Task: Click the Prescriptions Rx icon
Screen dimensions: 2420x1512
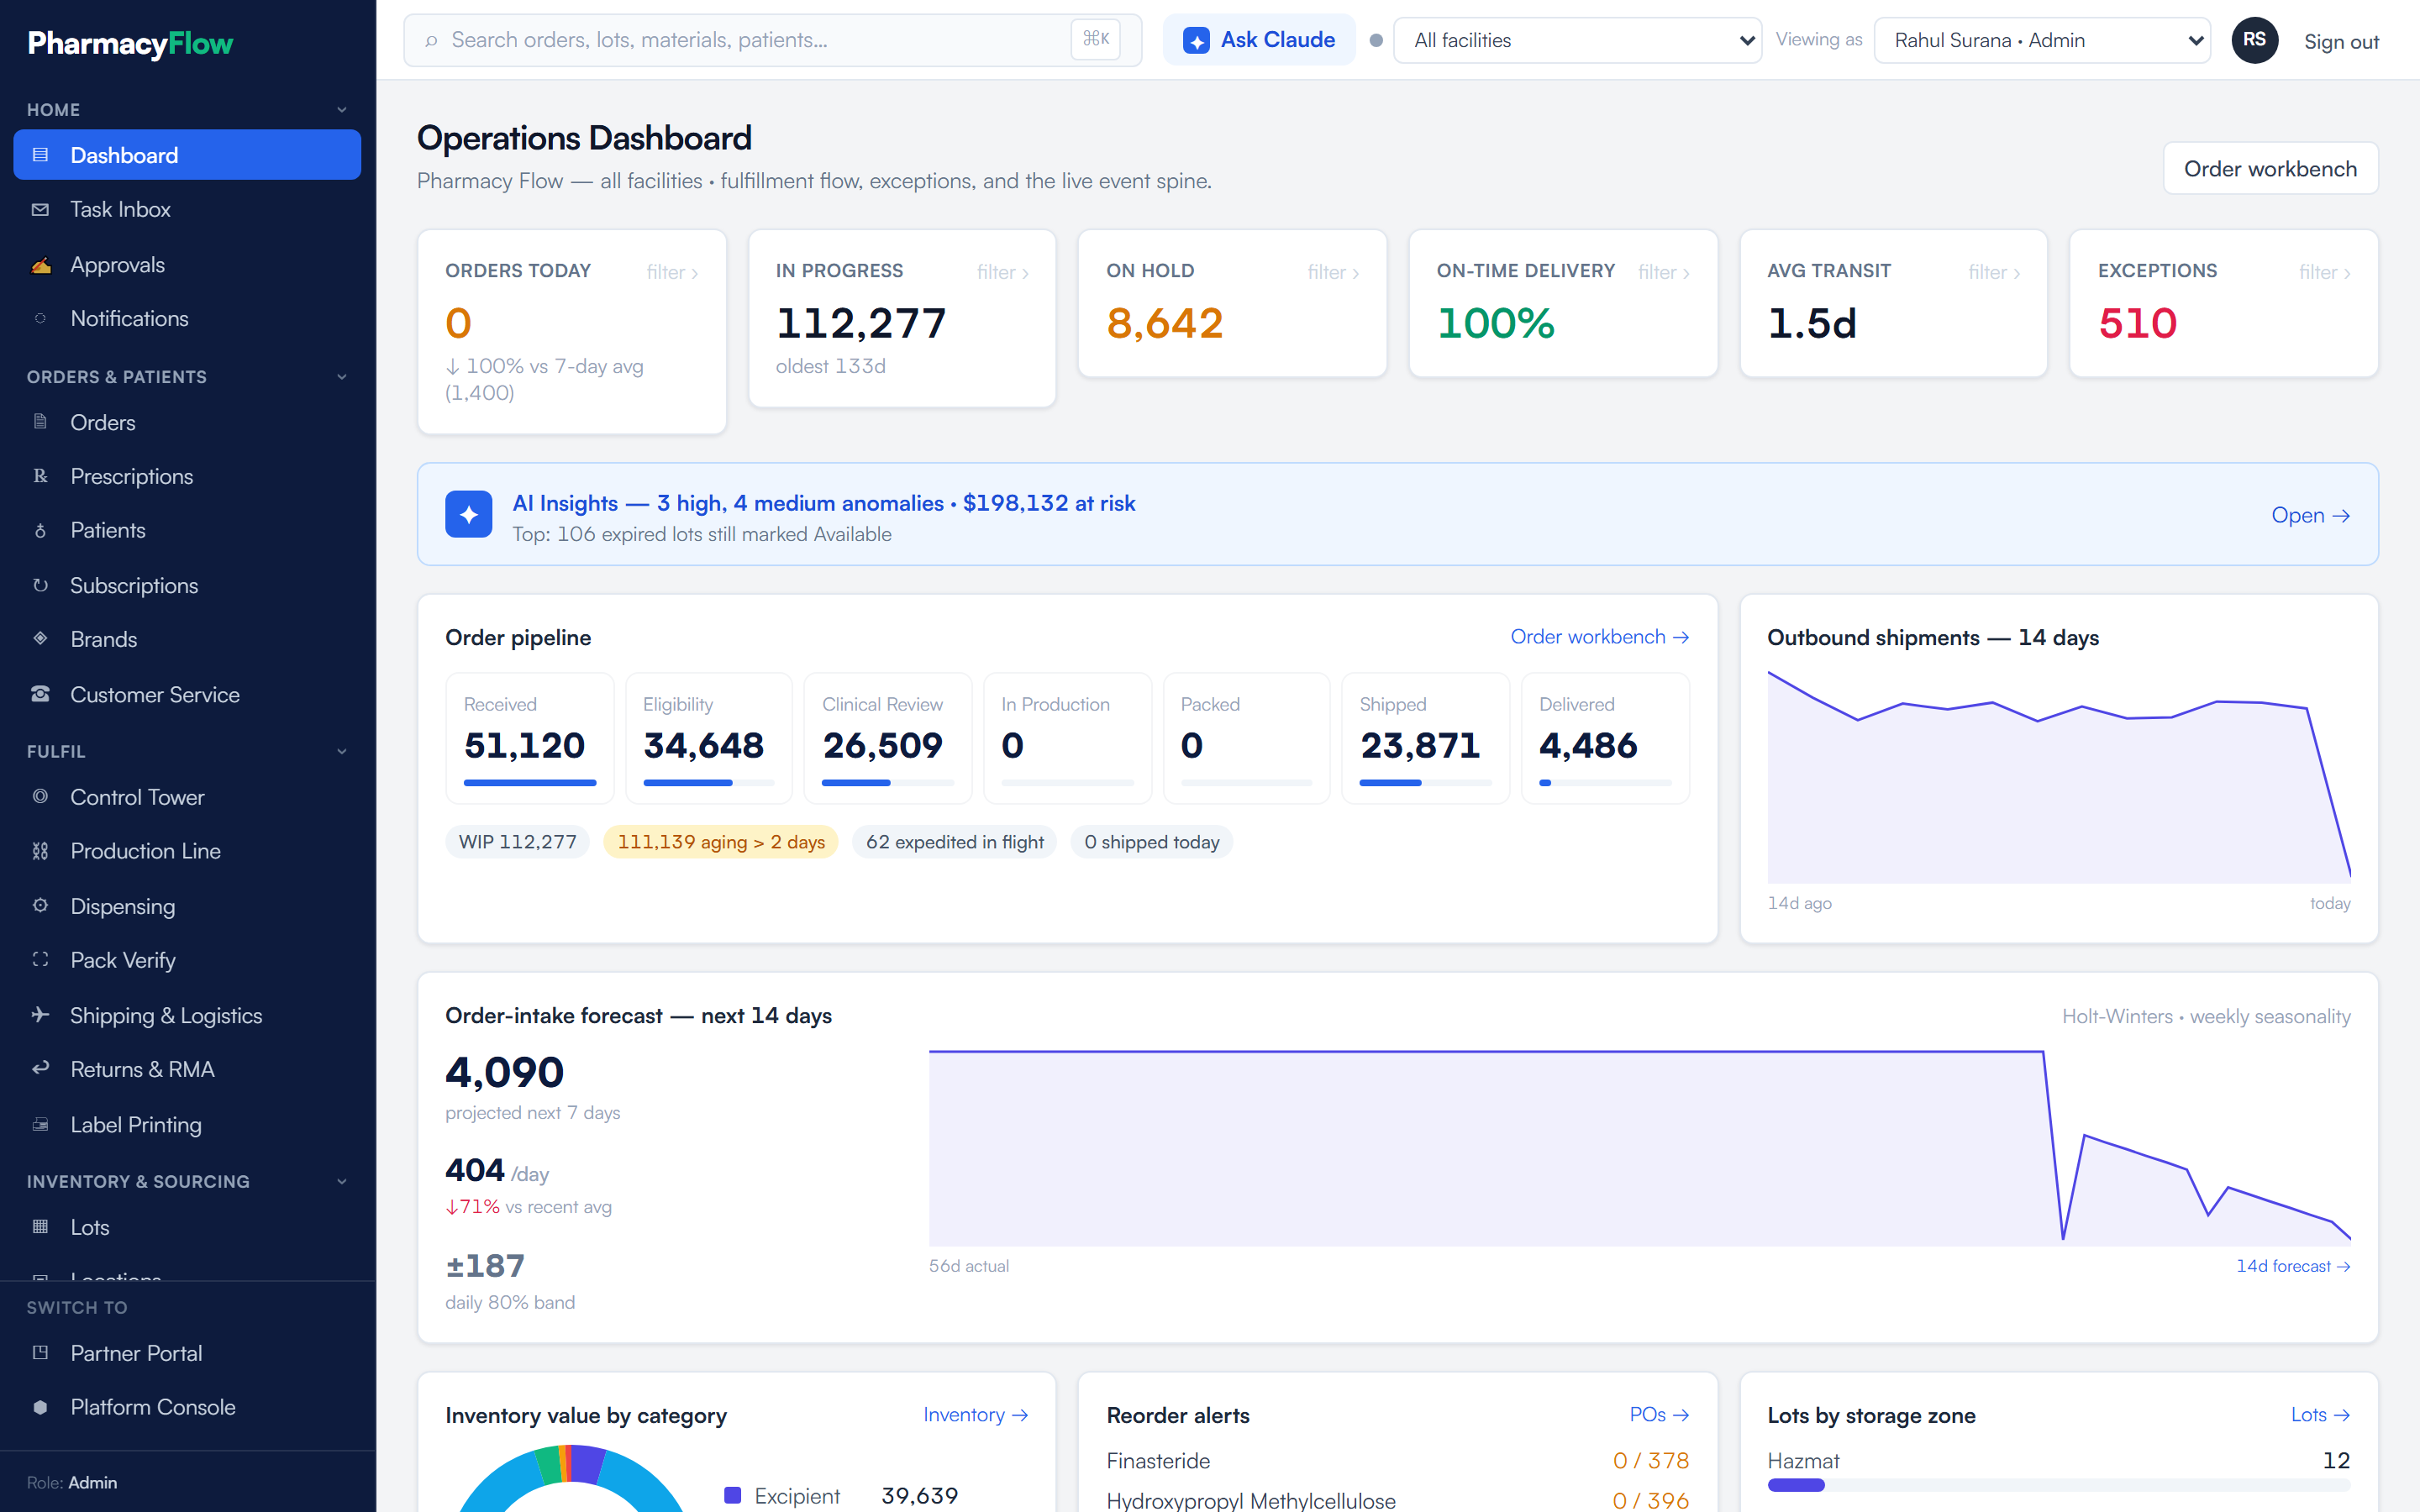Action: pyautogui.click(x=40, y=476)
